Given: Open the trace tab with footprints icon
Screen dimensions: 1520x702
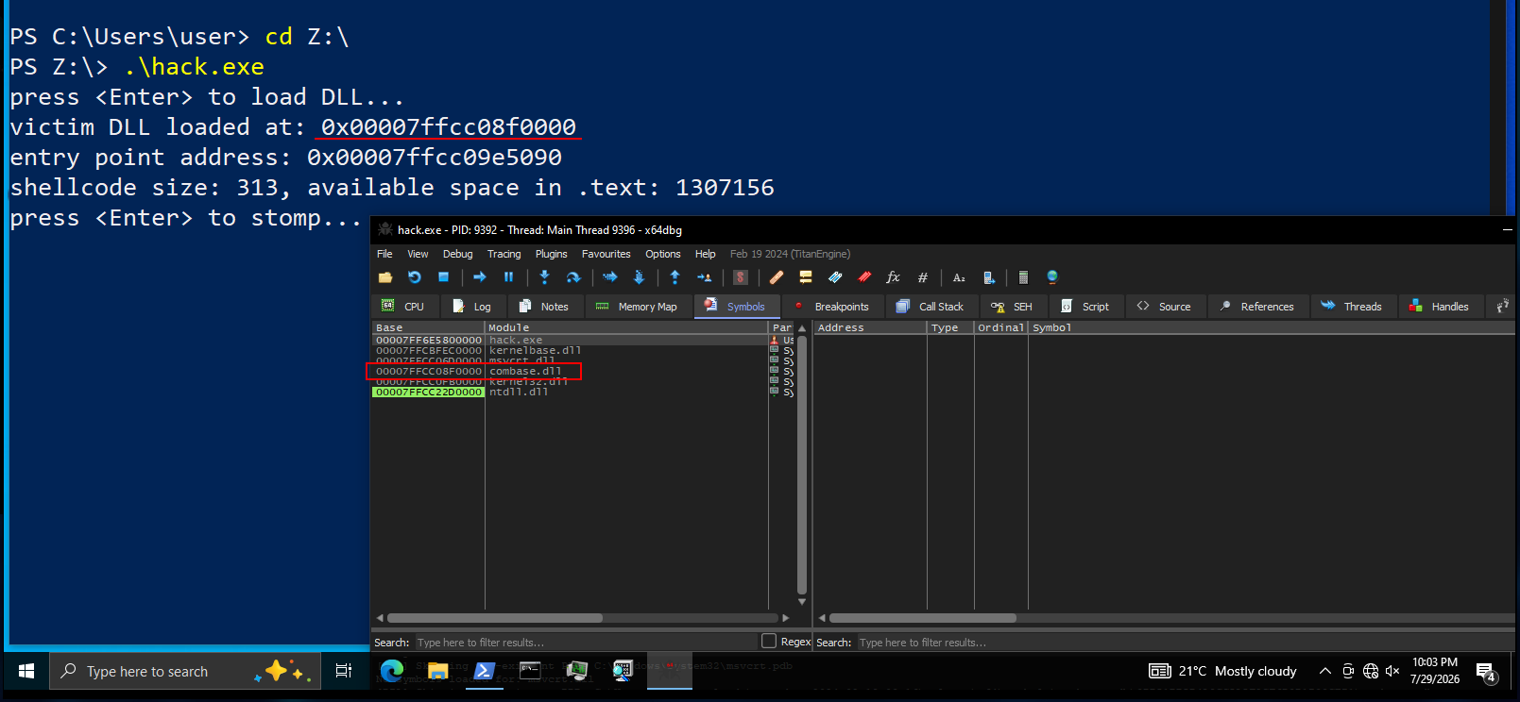Looking at the screenshot, I should [1502, 306].
